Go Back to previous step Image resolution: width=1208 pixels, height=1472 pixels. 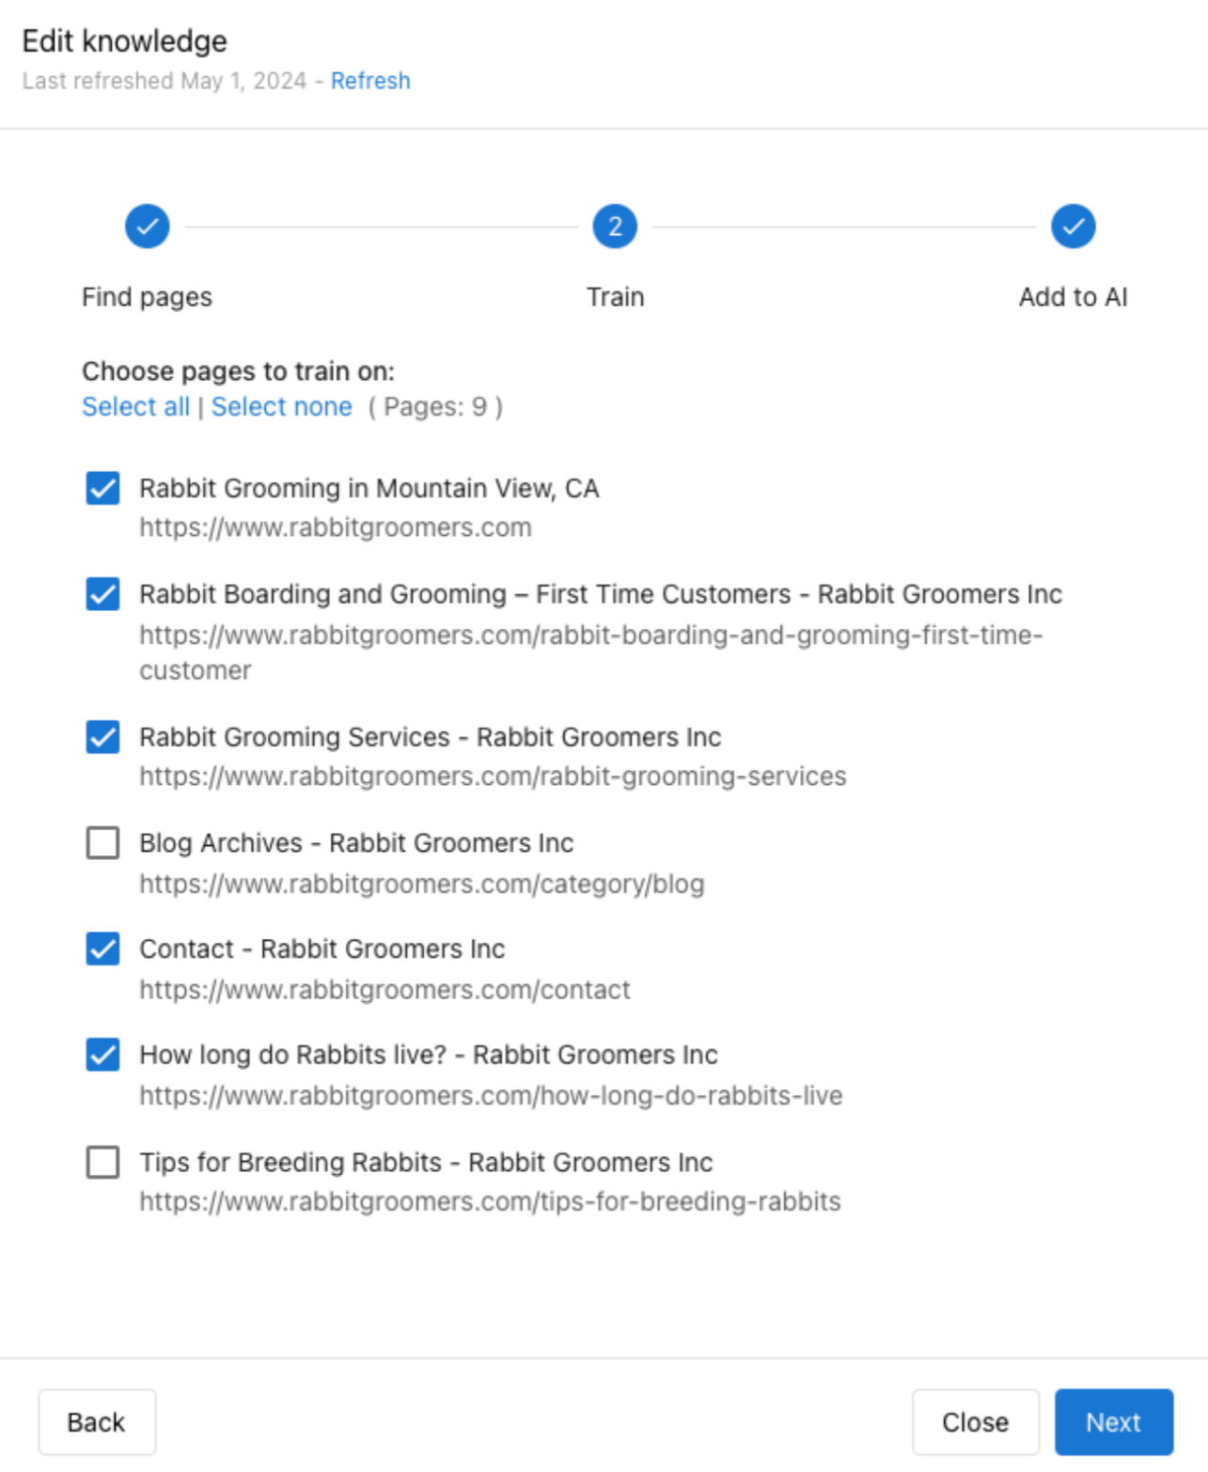(x=97, y=1422)
